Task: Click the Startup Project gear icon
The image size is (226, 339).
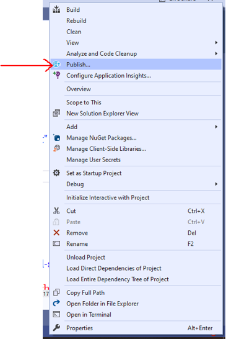Action: pyautogui.click(x=56, y=173)
